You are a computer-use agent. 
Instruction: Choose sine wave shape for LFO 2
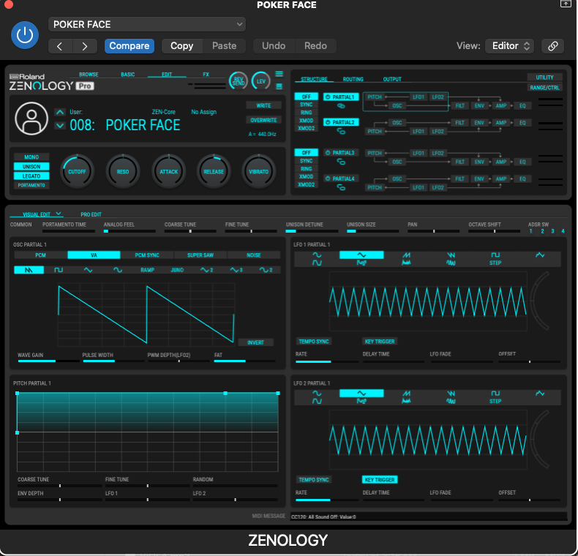[317, 394]
